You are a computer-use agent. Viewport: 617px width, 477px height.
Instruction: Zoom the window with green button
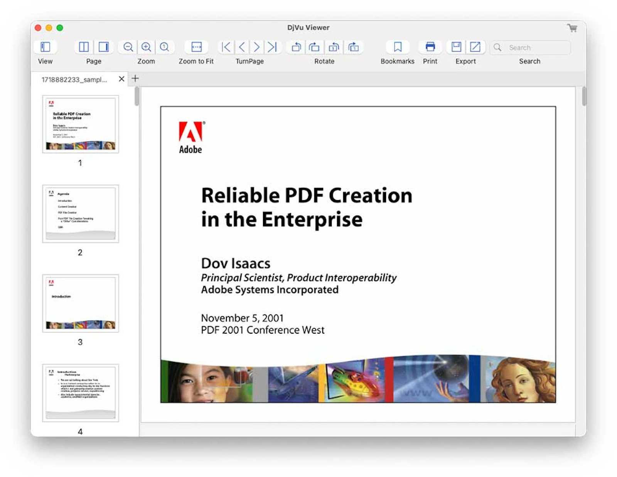(60, 28)
